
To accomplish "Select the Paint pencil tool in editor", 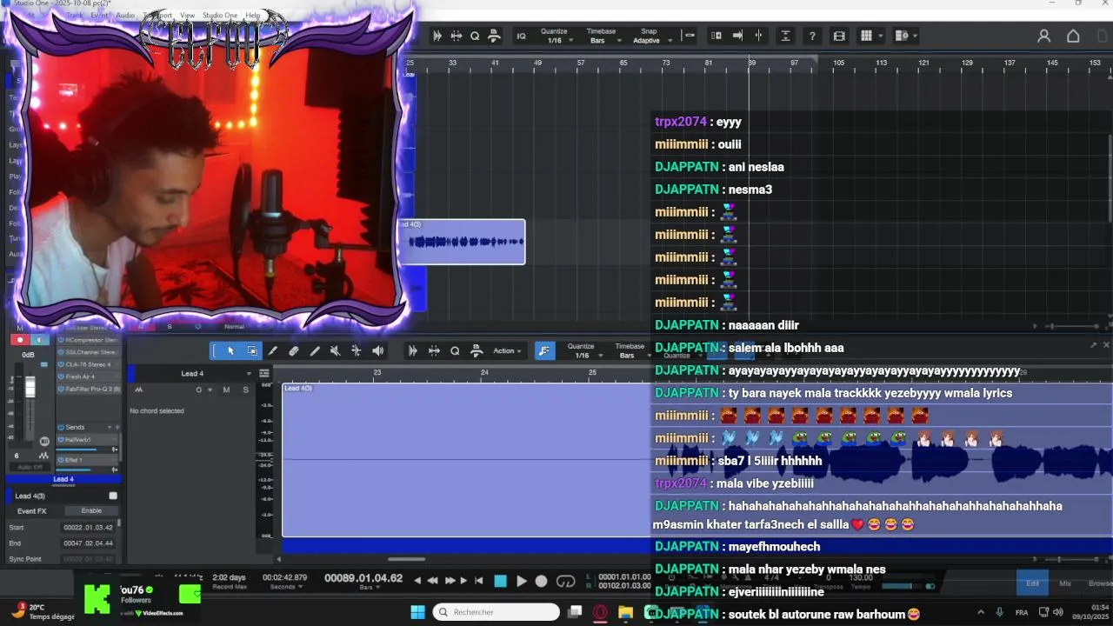I will click(x=315, y=350).
